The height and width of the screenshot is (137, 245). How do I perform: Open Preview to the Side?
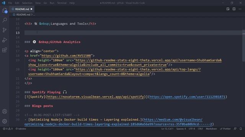pos(228,9)
